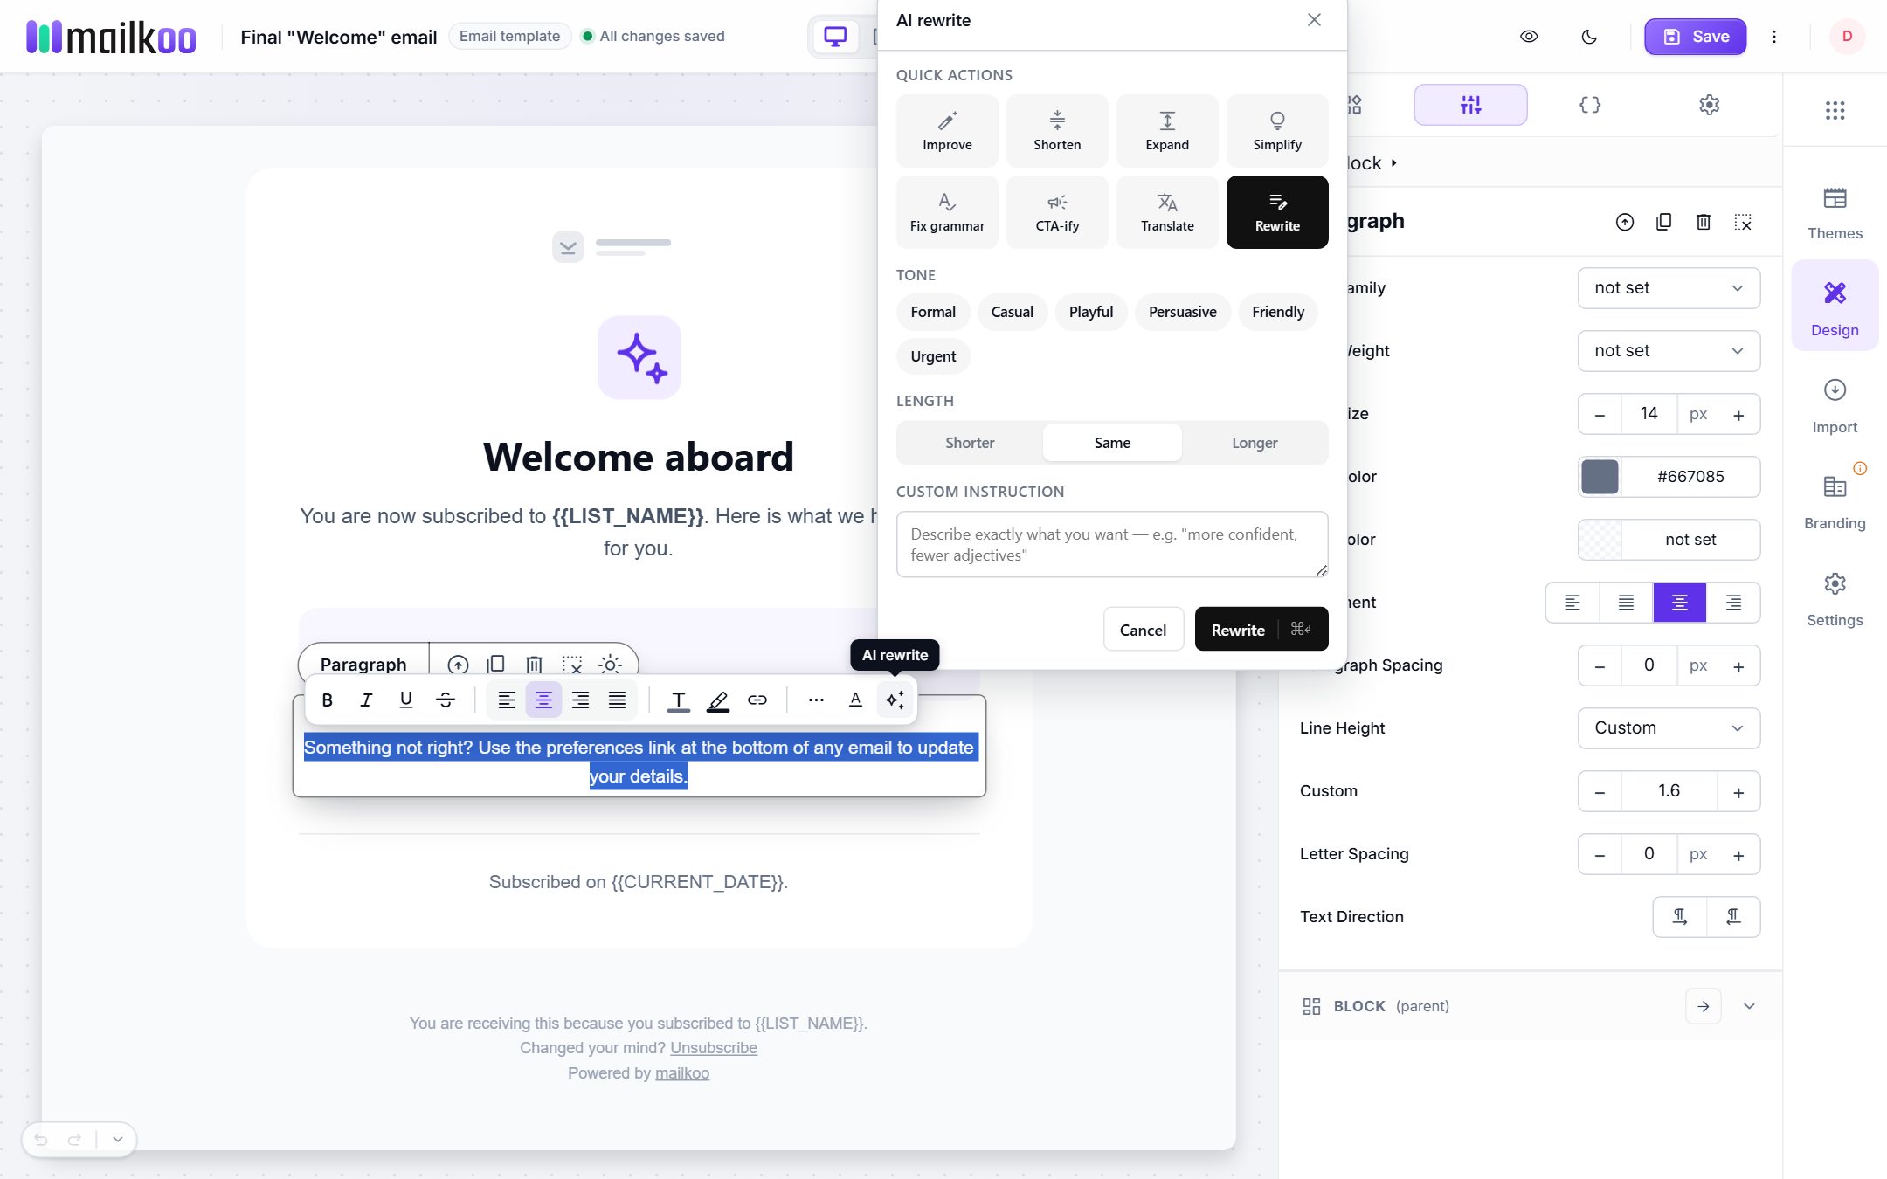
Task: Select the Urgent tone chip
Action: coord(933,356)
